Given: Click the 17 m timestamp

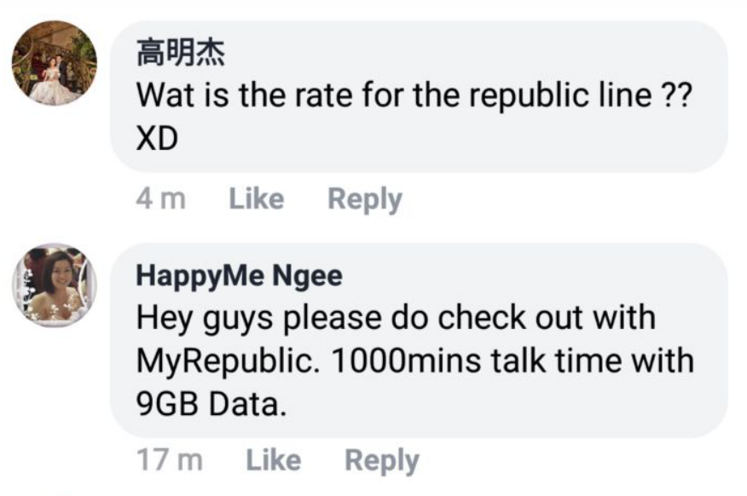Looking at the screenshot, I should coord(170,460).
